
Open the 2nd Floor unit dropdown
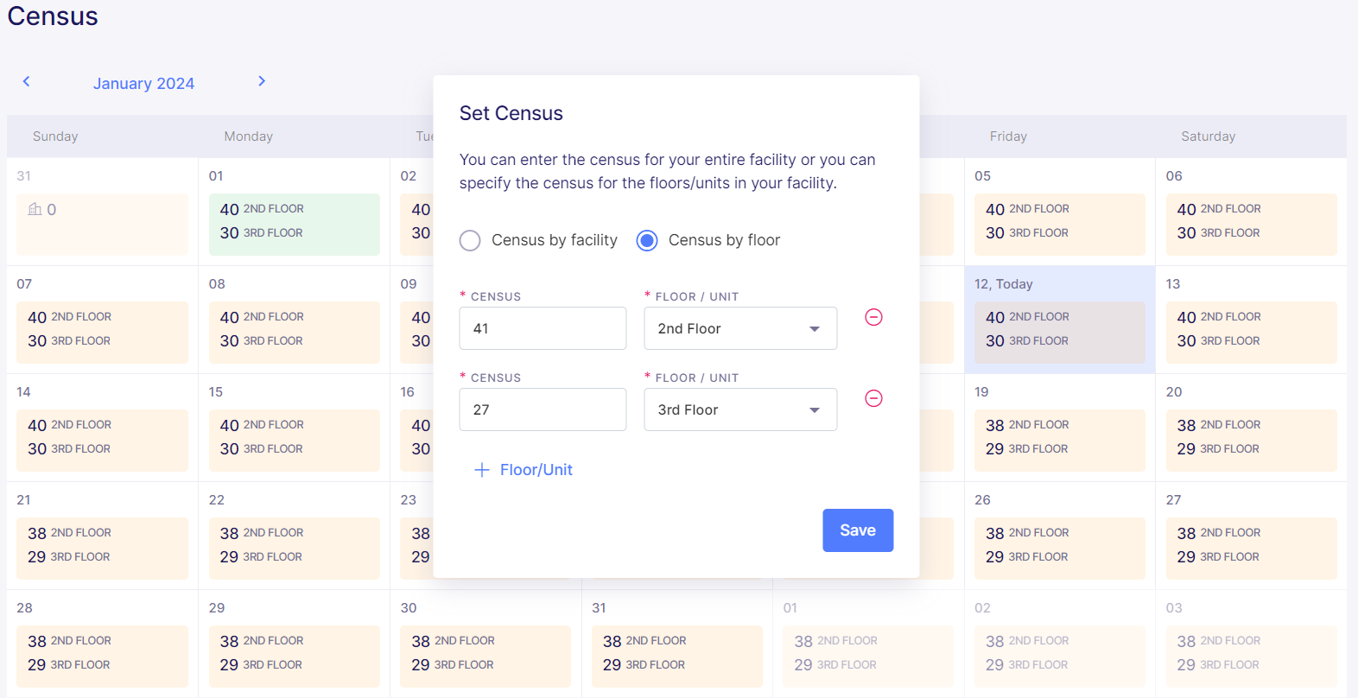(740, 328)
